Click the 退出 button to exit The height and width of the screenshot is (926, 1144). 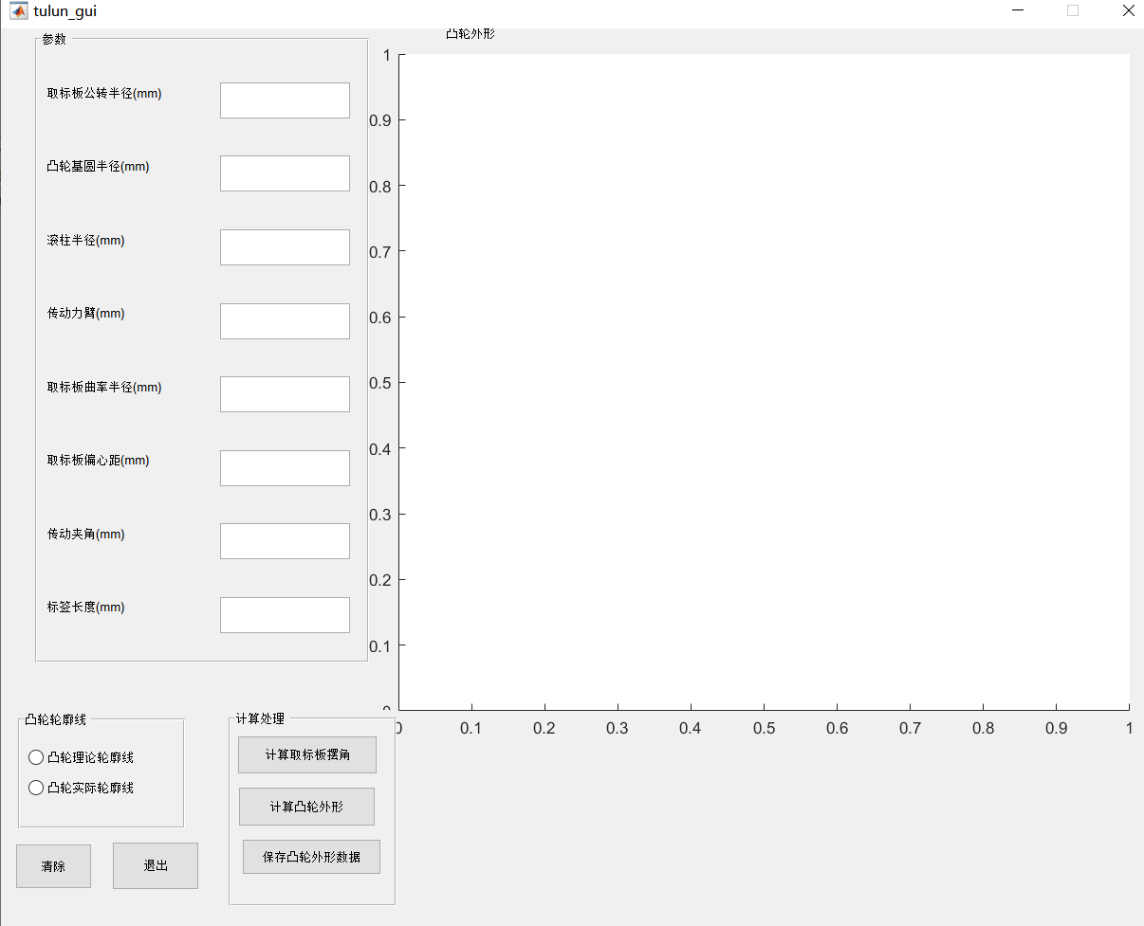pos(155,865)
